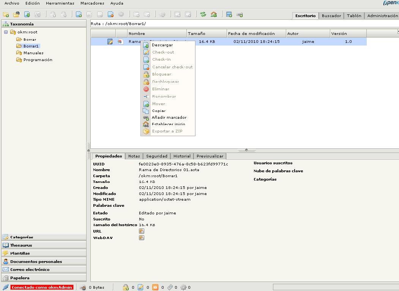
Task: Click the greyed lock toolbar icon
Action: [x=53, y=14]
